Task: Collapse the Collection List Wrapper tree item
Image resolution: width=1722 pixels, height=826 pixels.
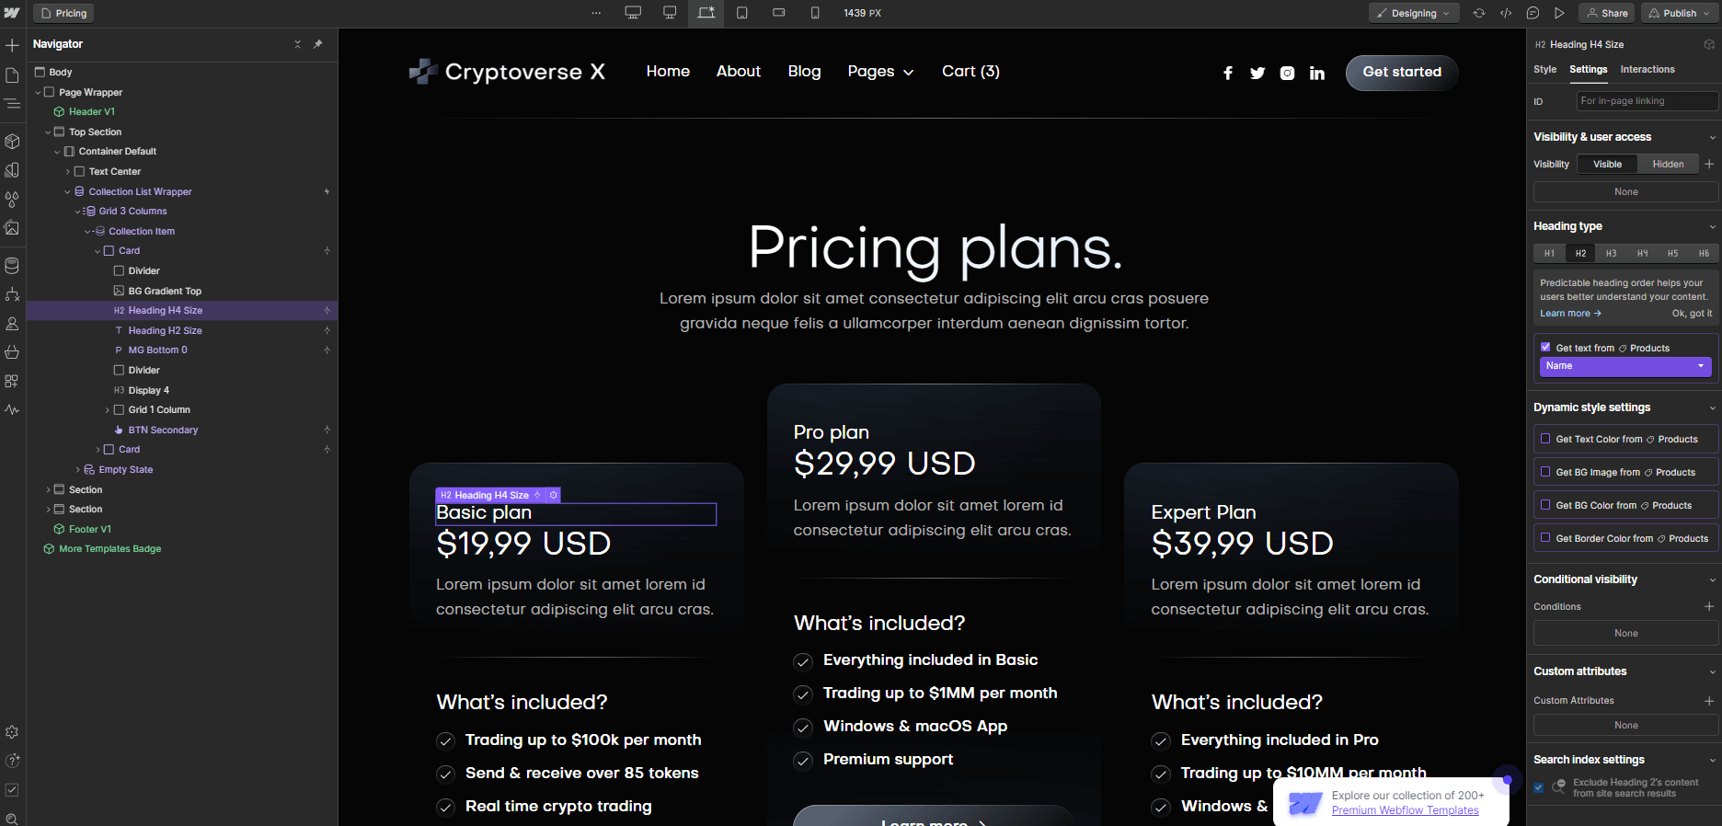Action: [x=67, y=191]
